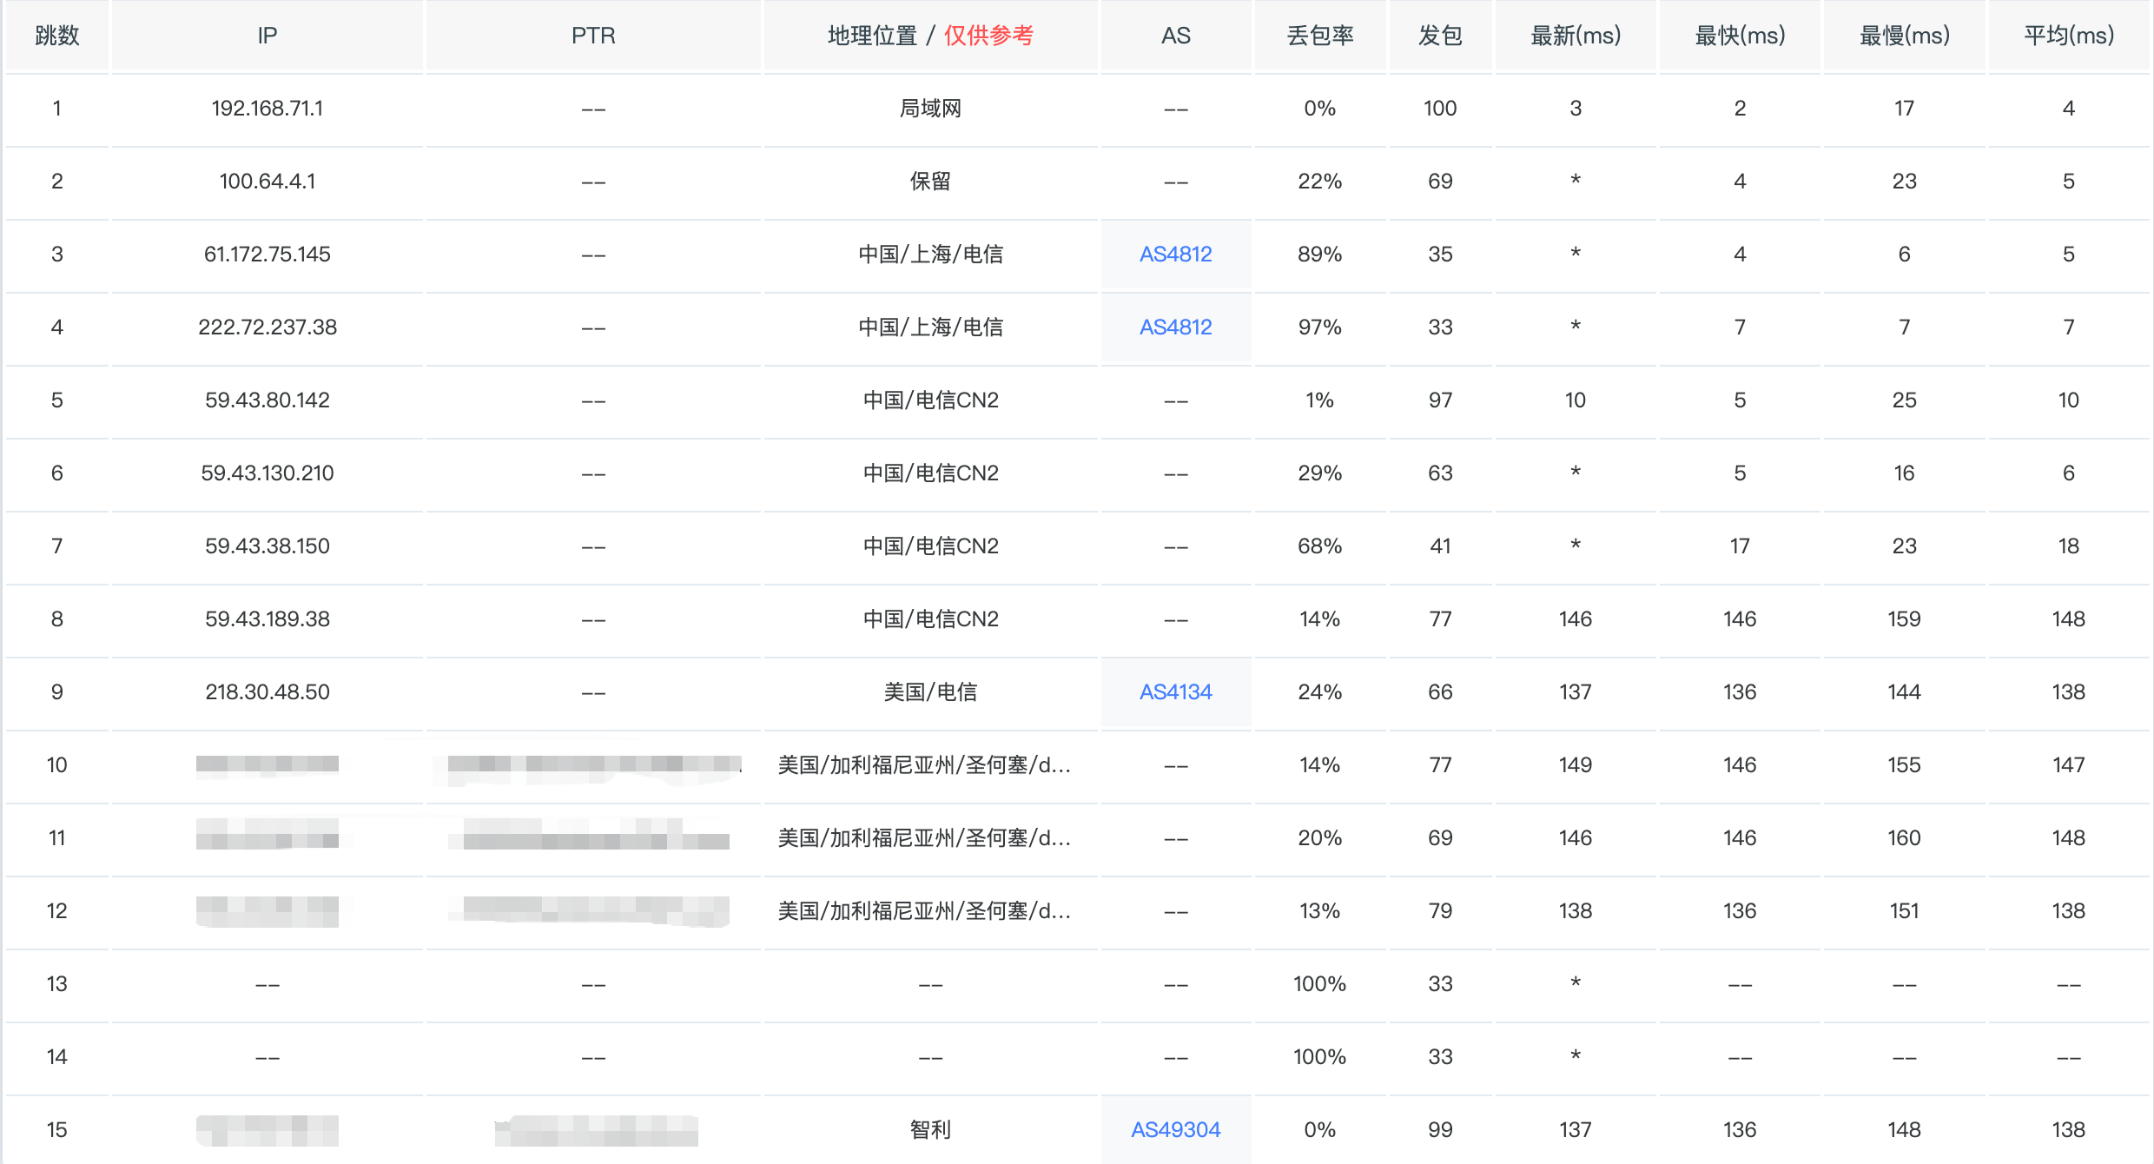
Task: Click the 丢包率 column header
Action: [x=1319, y=36]
